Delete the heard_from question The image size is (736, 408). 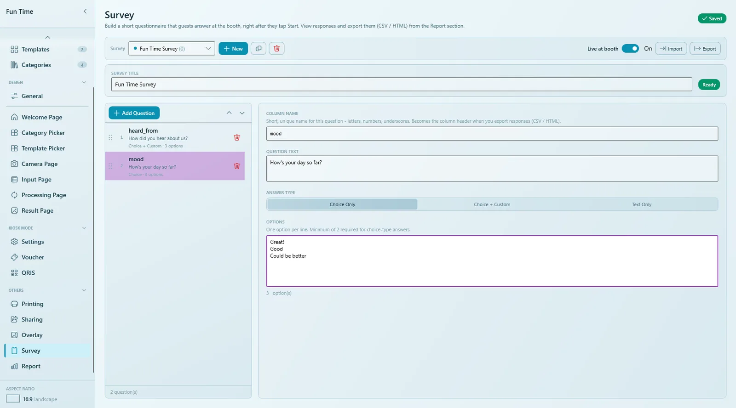(237, 137)
